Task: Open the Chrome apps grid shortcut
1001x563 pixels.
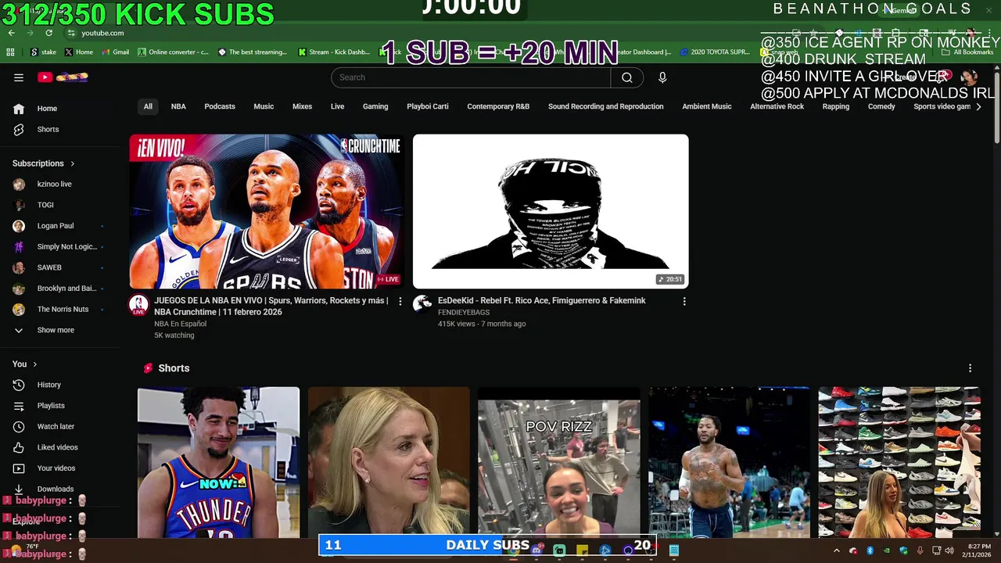Action: point(10,52)
